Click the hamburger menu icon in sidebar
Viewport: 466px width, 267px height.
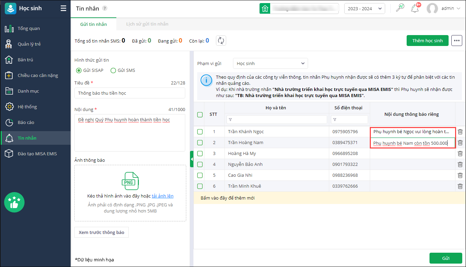(63, 9)
